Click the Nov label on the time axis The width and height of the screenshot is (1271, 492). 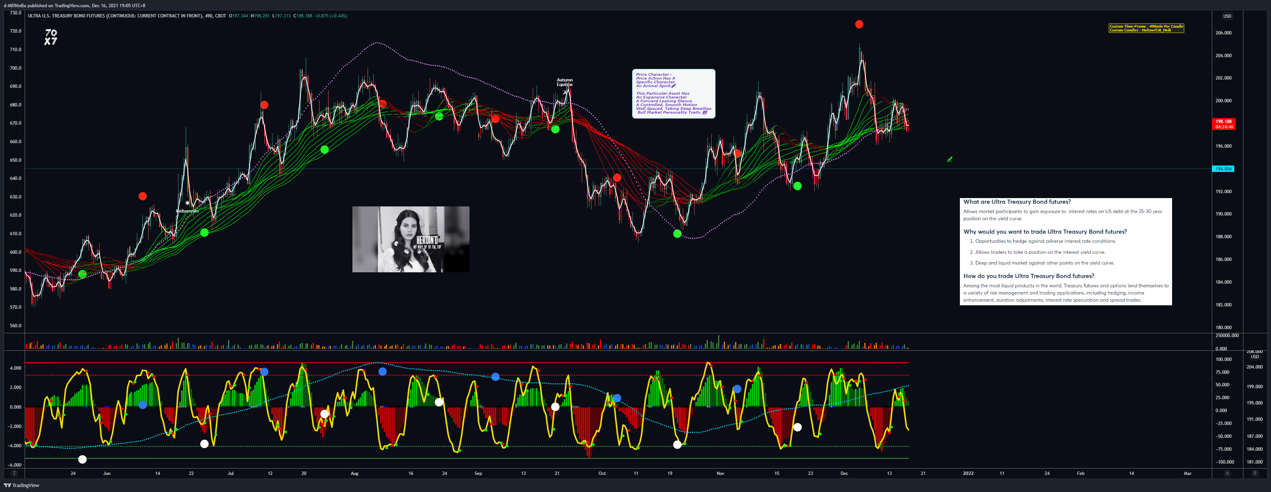coord(720,473)
